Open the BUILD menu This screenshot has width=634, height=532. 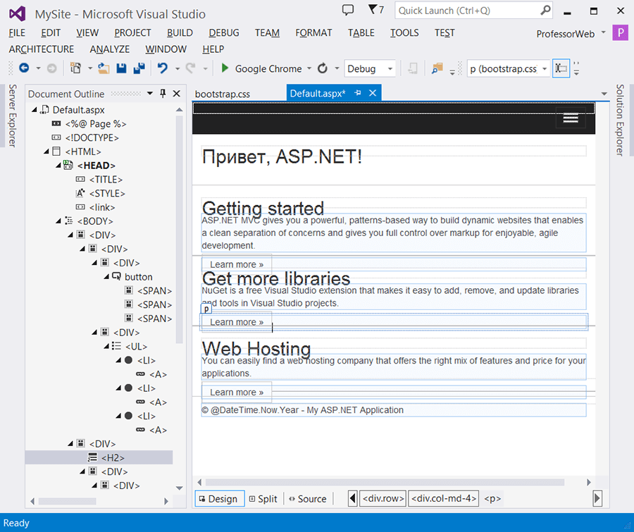click(x=180, y=33)
